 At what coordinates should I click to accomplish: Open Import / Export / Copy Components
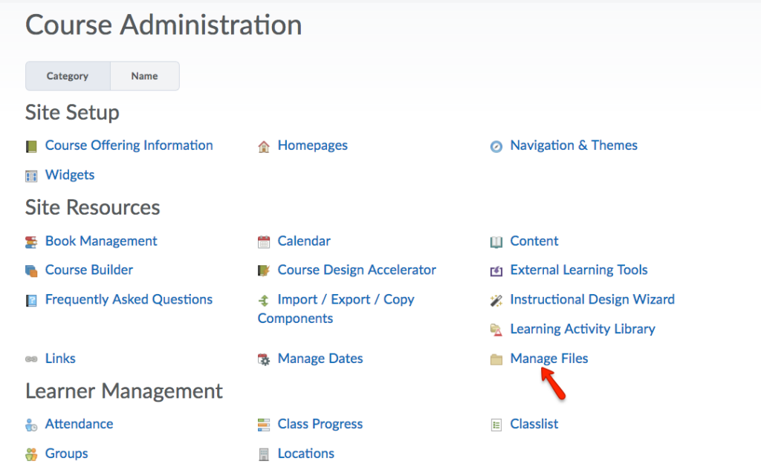click(346, 300)
